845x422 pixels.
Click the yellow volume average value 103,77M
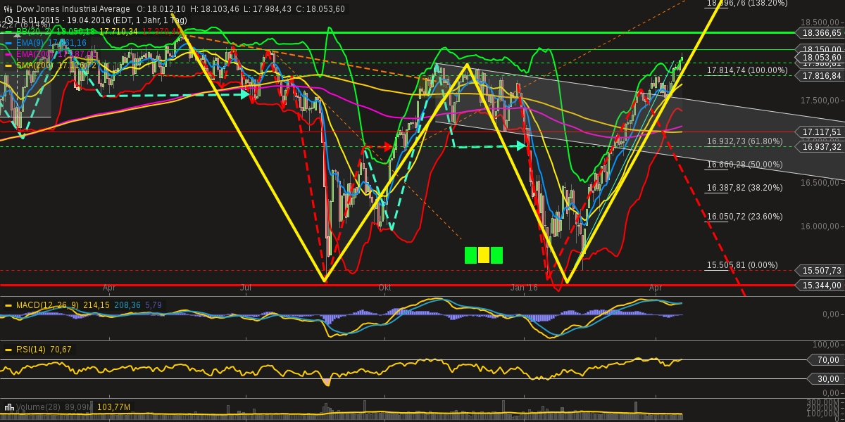pyautogui.click(x=113, y=407)
